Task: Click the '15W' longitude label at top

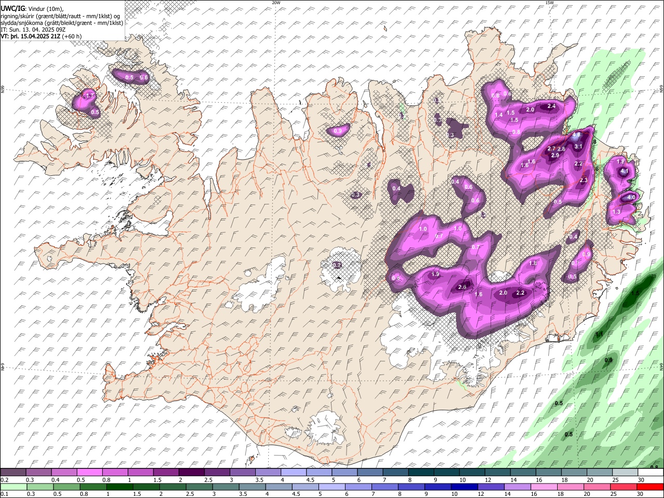Action: 549,3
